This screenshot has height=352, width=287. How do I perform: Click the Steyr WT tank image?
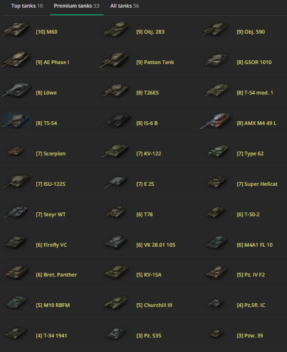[16, 212]
